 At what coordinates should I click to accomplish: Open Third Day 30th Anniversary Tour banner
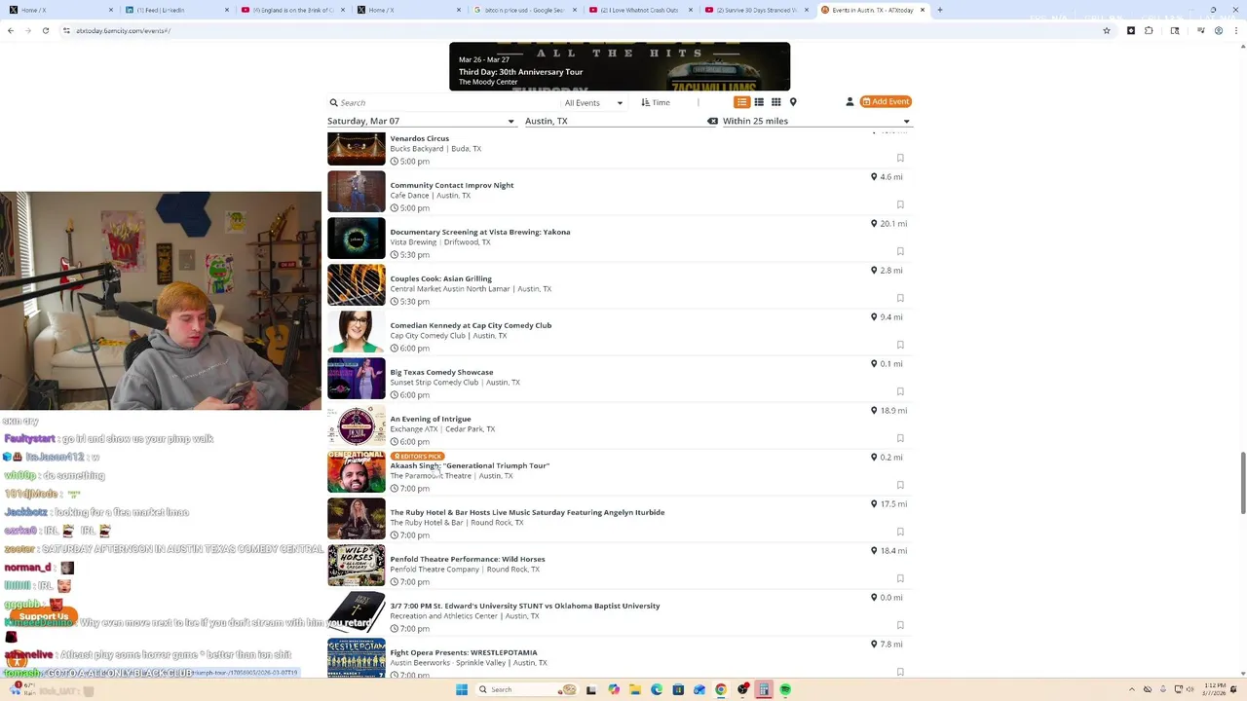click(x=620, y=66)
